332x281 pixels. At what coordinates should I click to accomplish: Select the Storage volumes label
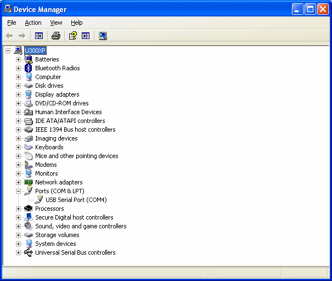57,235
